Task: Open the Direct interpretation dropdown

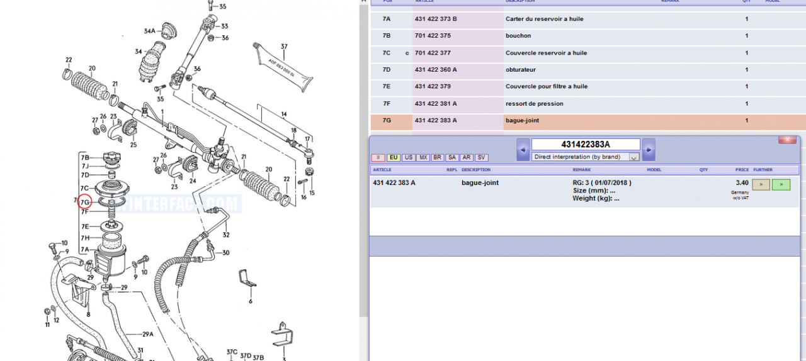Action: [585, 157]
